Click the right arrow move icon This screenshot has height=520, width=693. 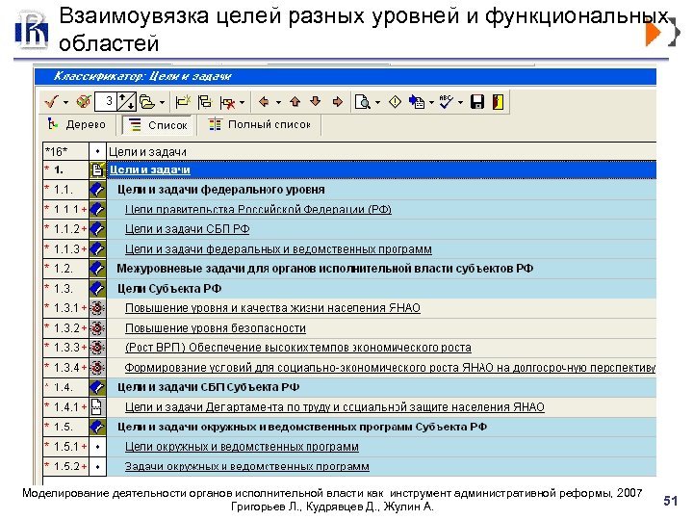(338, 102)
